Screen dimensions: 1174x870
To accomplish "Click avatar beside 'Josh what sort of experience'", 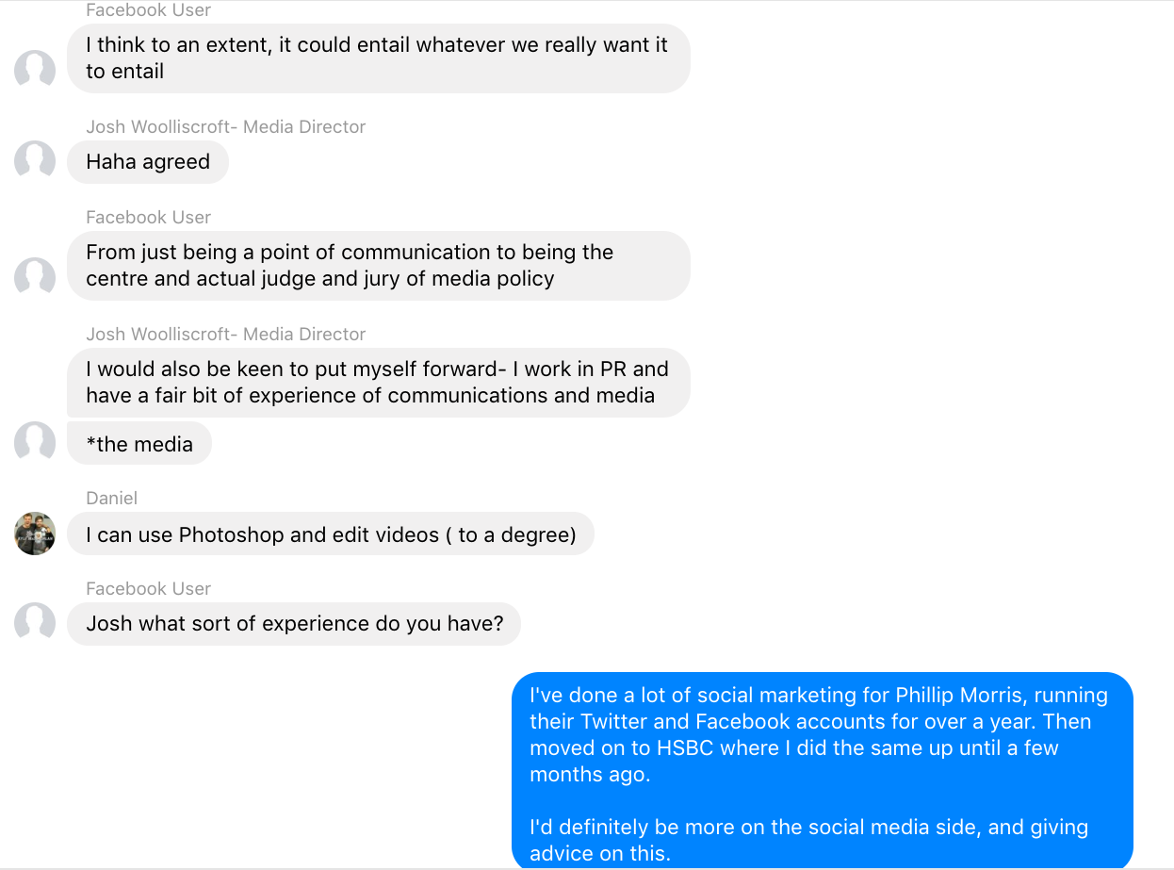I will point(35,623).
